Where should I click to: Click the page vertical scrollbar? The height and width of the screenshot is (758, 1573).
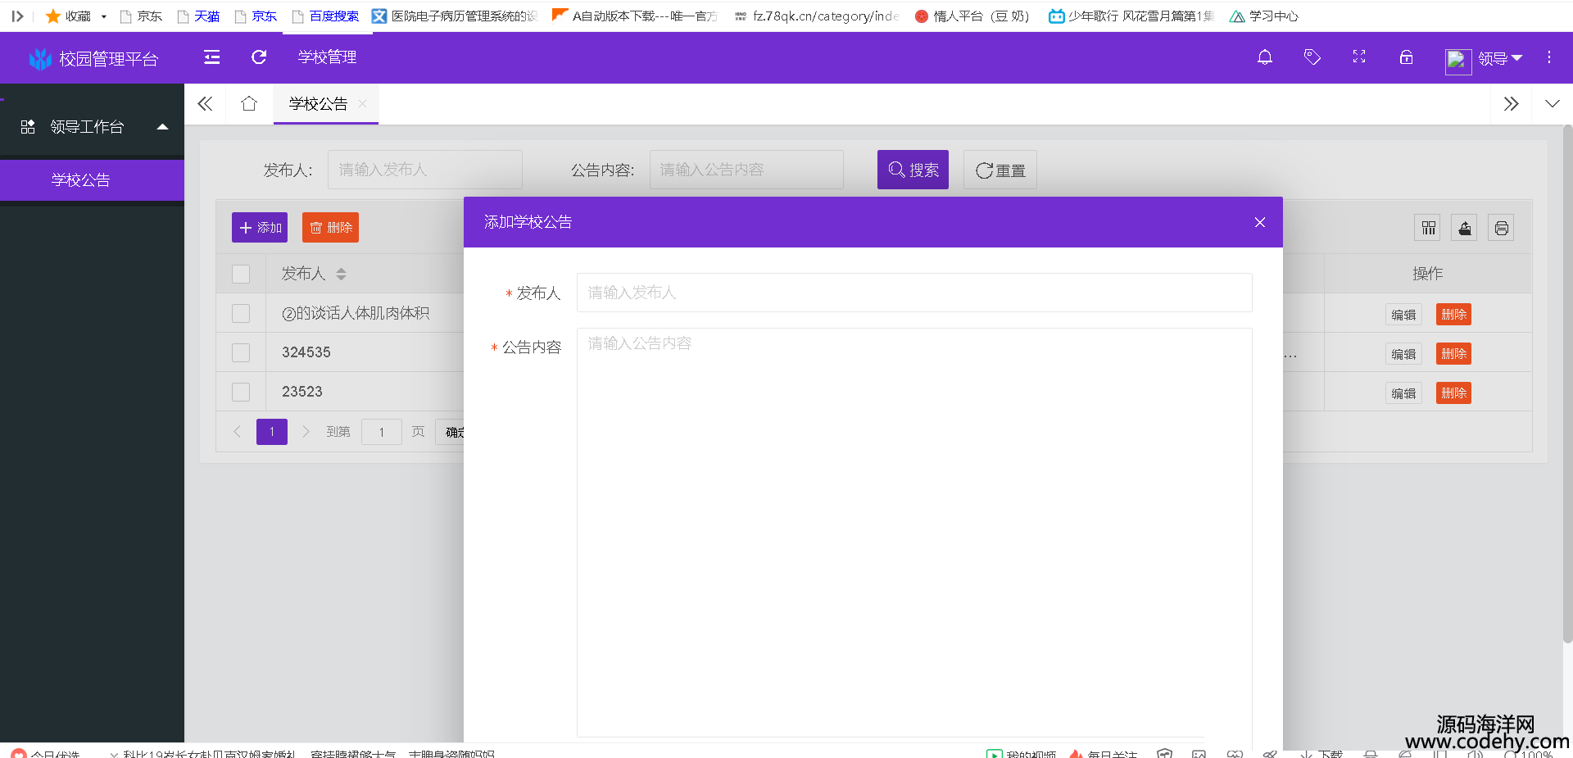(x=1567, y=384)
